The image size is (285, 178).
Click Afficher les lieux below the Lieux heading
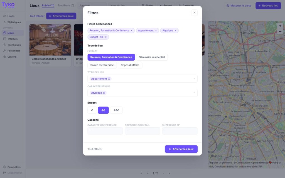click(61, 16)
